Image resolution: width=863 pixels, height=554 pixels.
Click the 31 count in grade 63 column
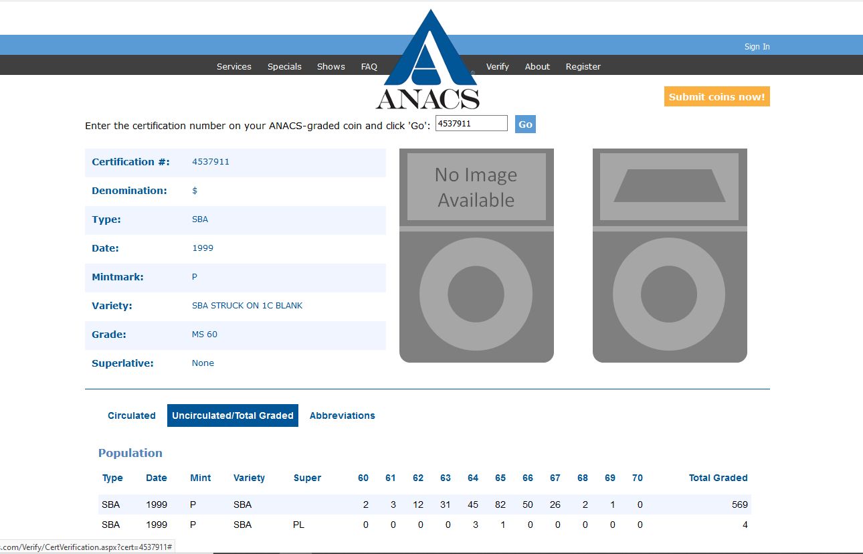(x=446, y=504)
